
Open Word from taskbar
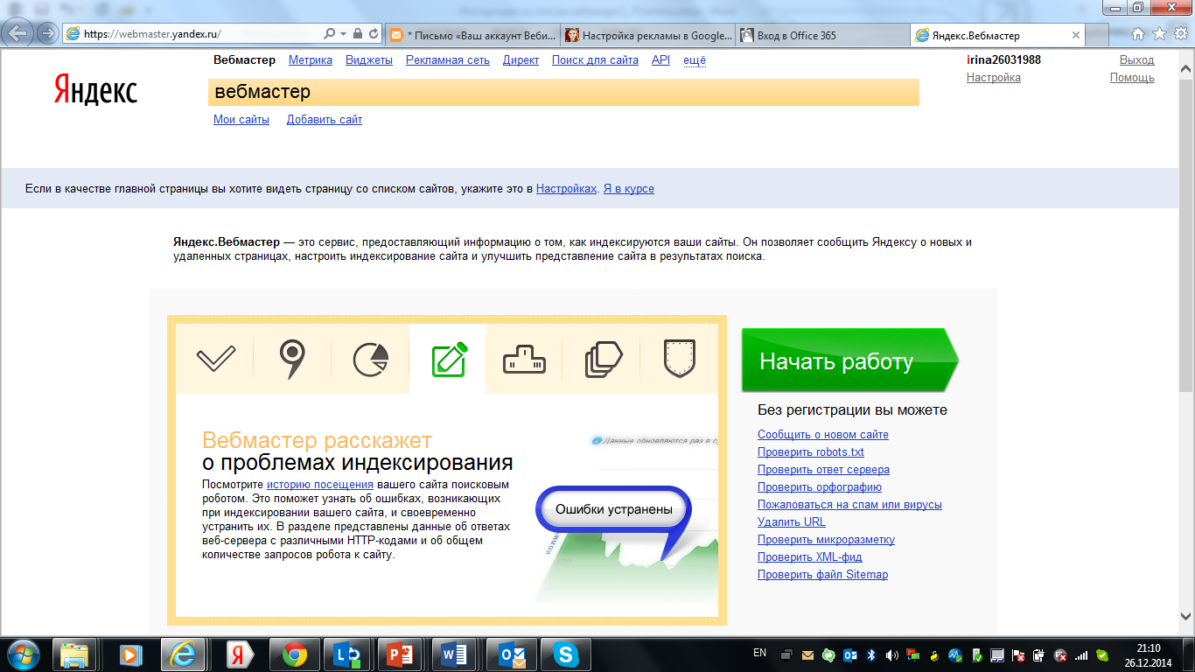455,654
